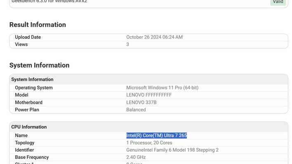292x164 pixels.
Task: Click the 'Base Frequency' label
Action: (32, 157)
